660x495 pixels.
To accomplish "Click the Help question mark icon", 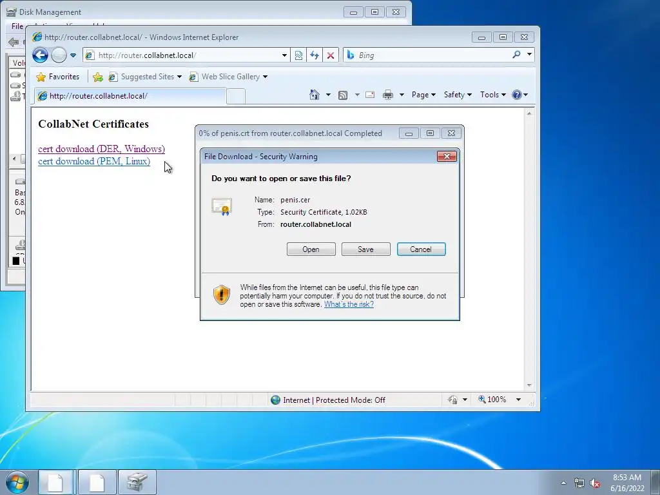I will [517, 95].
